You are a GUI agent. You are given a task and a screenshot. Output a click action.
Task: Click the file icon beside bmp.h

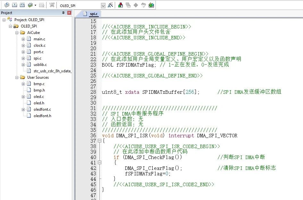tap(29, 90)
